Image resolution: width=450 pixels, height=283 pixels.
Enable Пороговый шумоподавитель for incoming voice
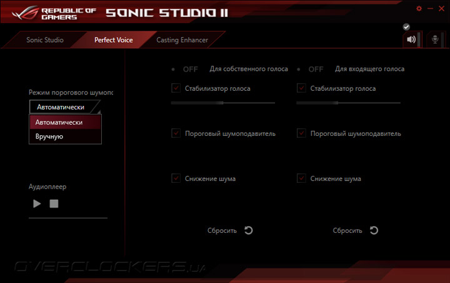pyautogui.click(x=301, y=133)
